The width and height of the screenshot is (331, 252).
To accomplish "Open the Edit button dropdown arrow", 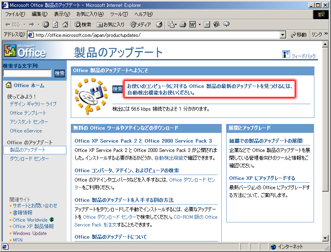I will pos(199,25).
